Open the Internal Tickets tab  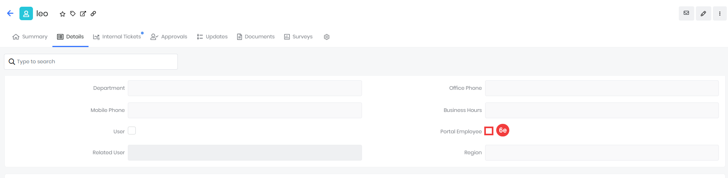coord(117,37)
